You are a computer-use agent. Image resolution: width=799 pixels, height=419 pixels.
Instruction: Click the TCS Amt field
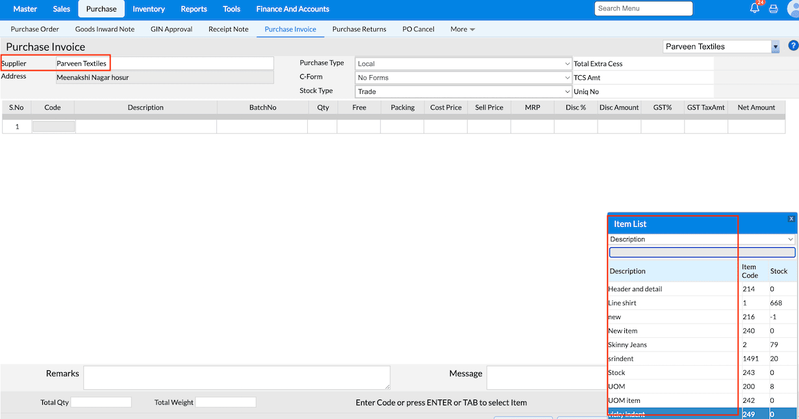click(x=671, y=78)
